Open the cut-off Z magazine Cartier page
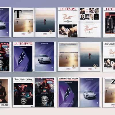This screenshot has width=115, height=115. 109,92
